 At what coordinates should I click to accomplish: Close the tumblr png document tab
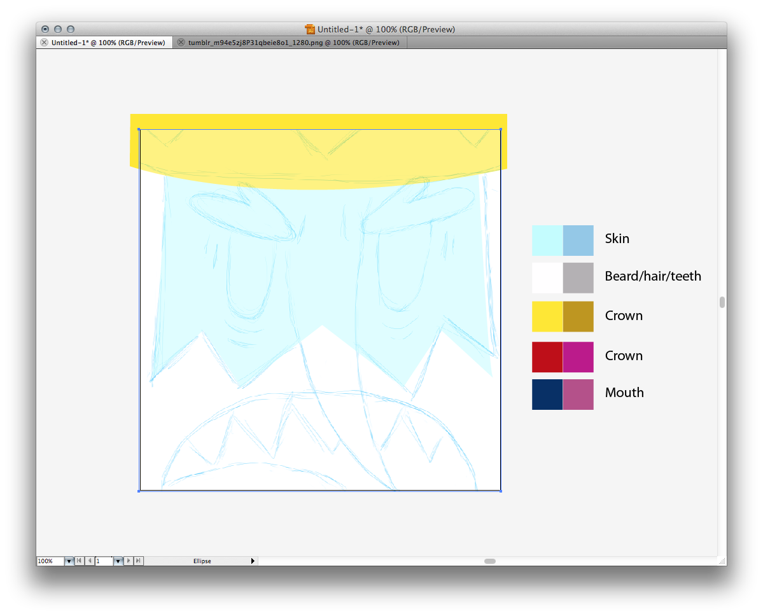coord(181,43)
